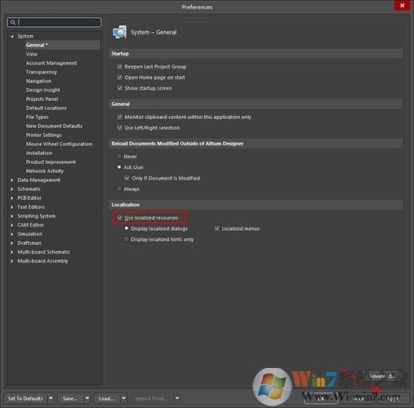Expand the PCB Editor tree node
The width and height of the screenshot is (414, 408).
(12, 198)
